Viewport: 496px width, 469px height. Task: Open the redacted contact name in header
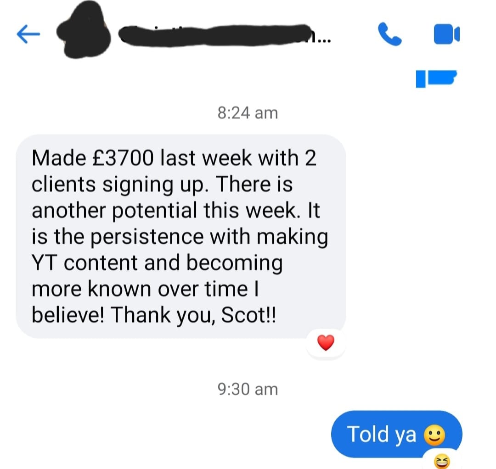(x=218, y=35)
